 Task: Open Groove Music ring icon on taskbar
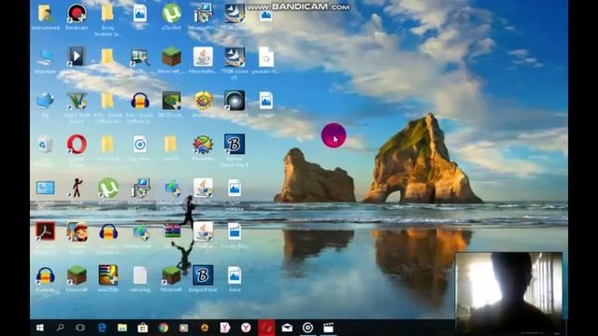tap(307, 328)
